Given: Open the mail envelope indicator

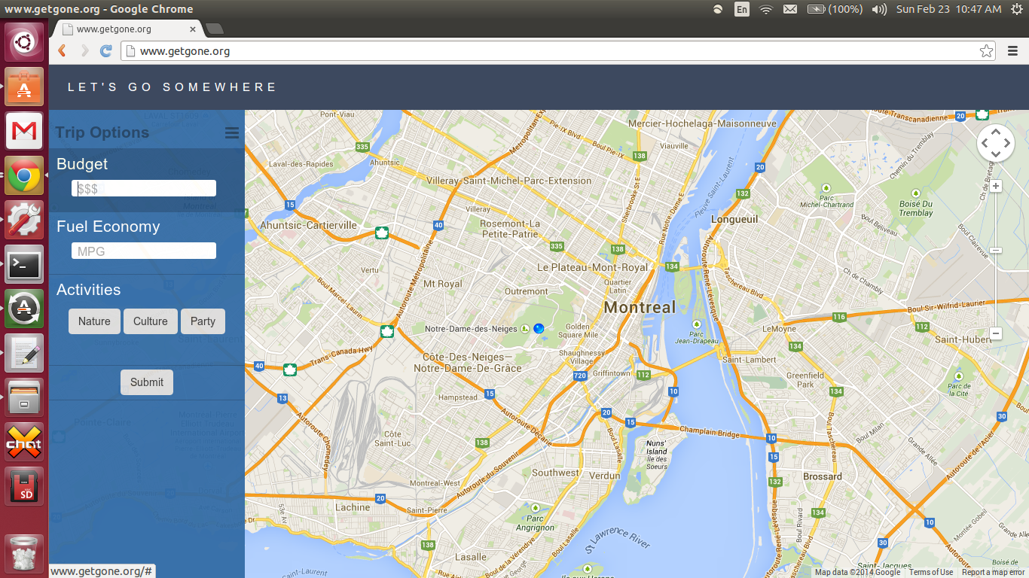Looking at the screenshot, I should pyautogui.click(x=790, y=9).
